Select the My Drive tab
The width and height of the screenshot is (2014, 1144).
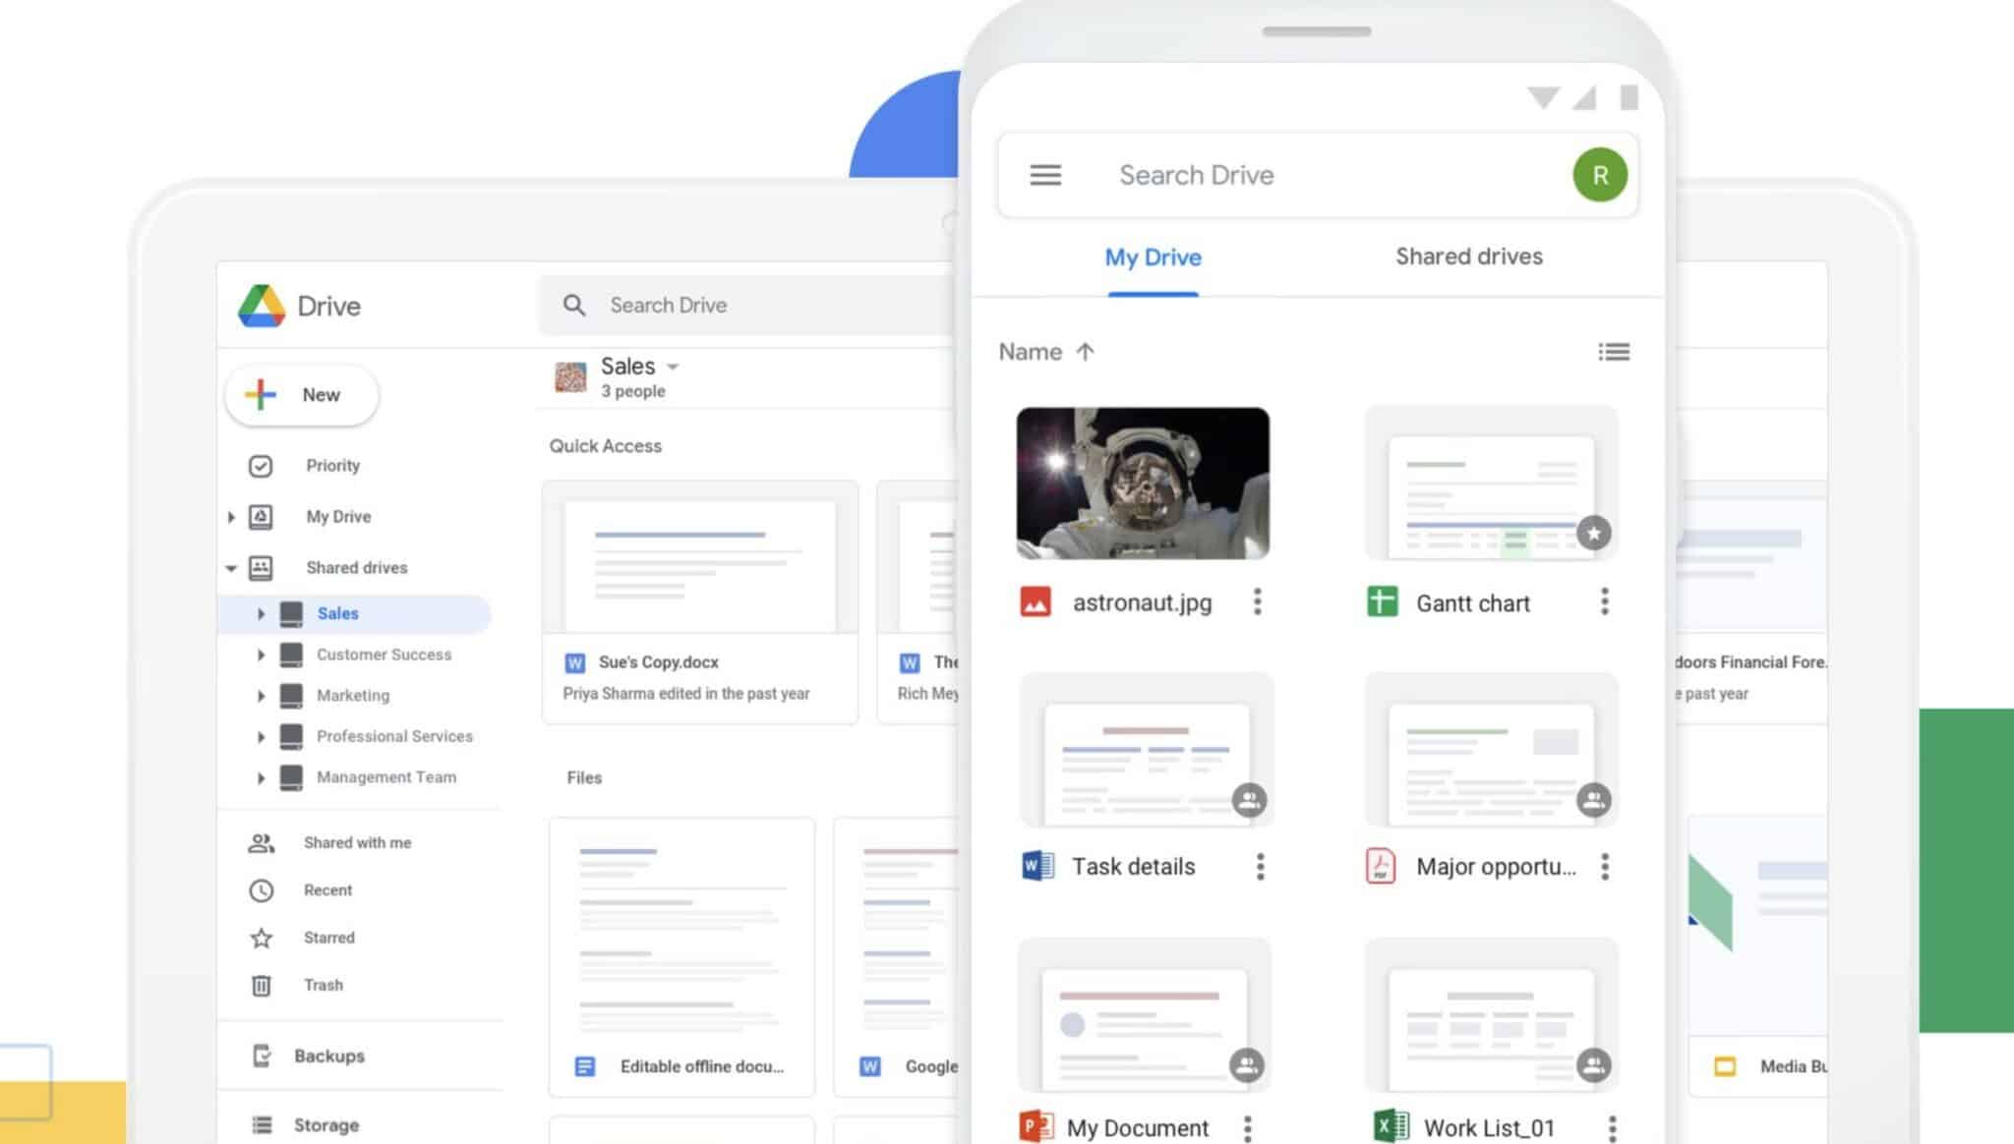point(1153,257)
